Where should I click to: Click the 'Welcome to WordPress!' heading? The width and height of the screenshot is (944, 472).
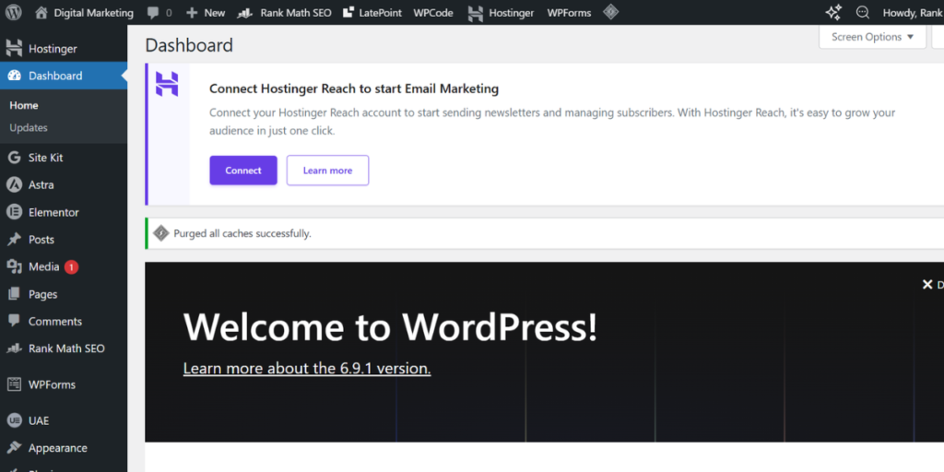[x=390, y=327]
